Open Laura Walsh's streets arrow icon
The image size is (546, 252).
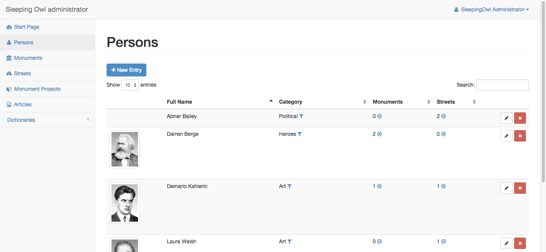click(x=444, y=242)
